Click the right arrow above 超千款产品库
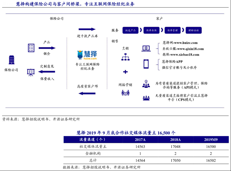Viewport: 231px width, 171px height. point(87,29)
